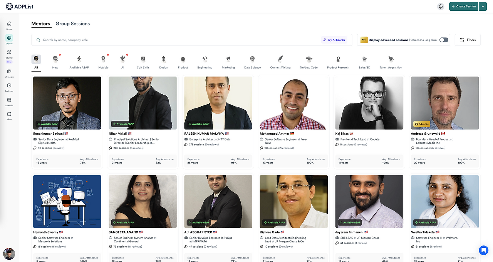Select the Available ASAP category
This screenshot has width=493, height=262.
79,62
